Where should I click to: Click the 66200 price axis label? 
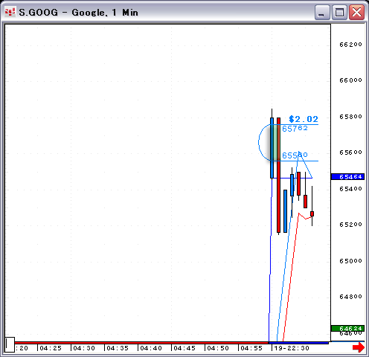[350, 45]
